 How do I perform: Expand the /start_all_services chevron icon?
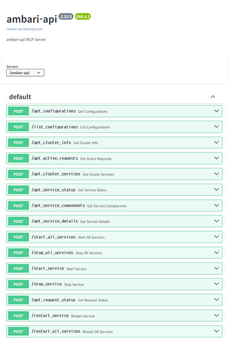tap(216, 237)
